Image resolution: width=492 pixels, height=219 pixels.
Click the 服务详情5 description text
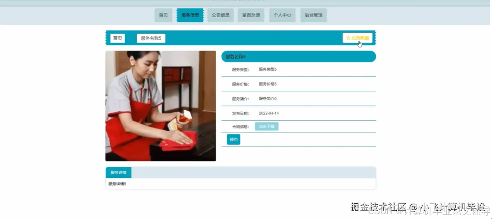(x=117, y=184)
